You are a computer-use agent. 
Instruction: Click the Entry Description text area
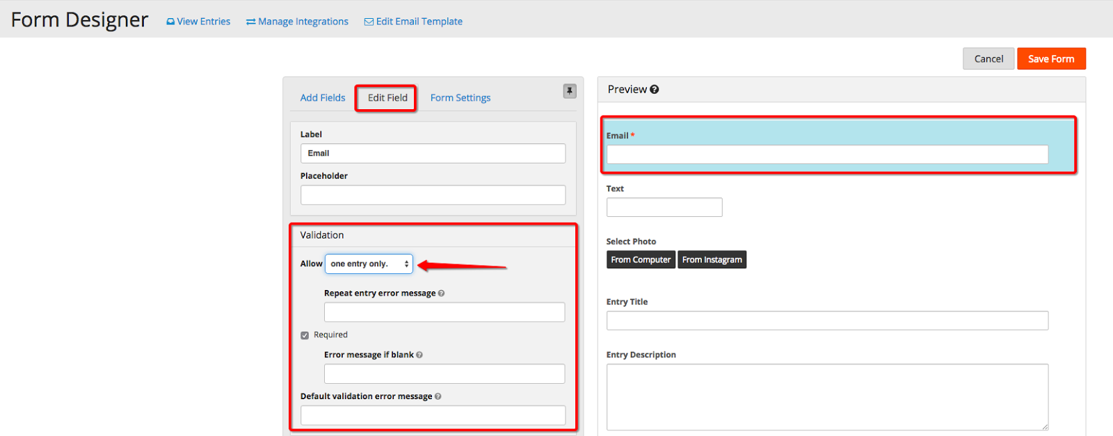coord(826,396)
